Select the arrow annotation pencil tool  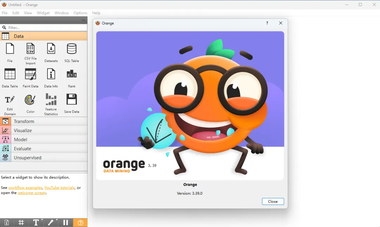50,223
